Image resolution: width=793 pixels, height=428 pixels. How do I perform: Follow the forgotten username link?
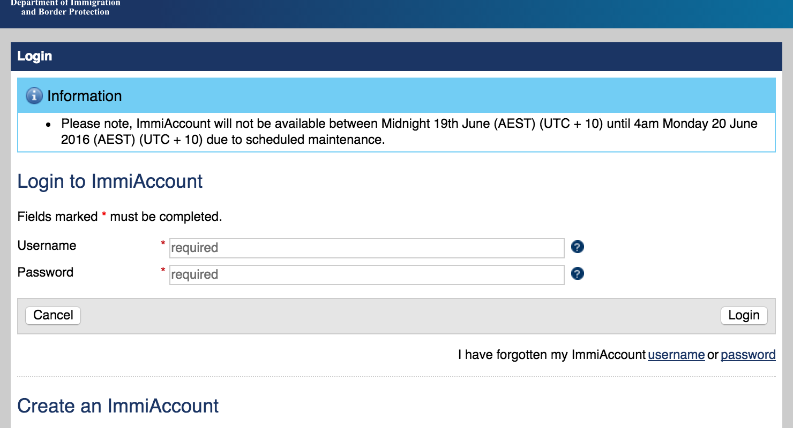676,355
